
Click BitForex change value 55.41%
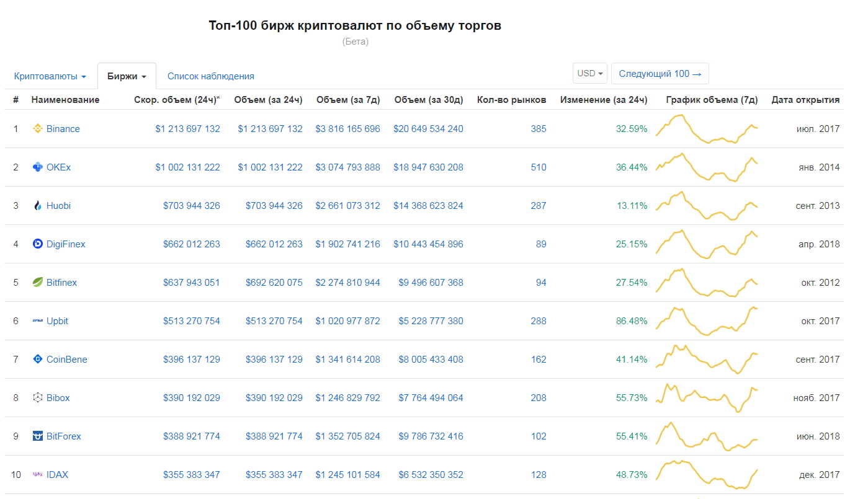[632, 436]
